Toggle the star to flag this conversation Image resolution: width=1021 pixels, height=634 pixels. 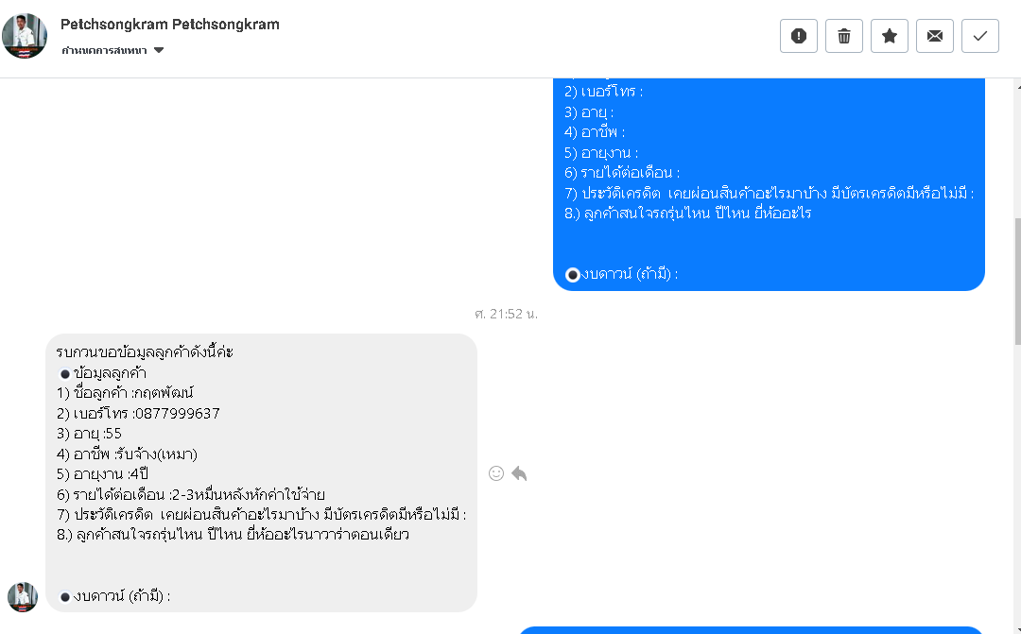point(890,36)
